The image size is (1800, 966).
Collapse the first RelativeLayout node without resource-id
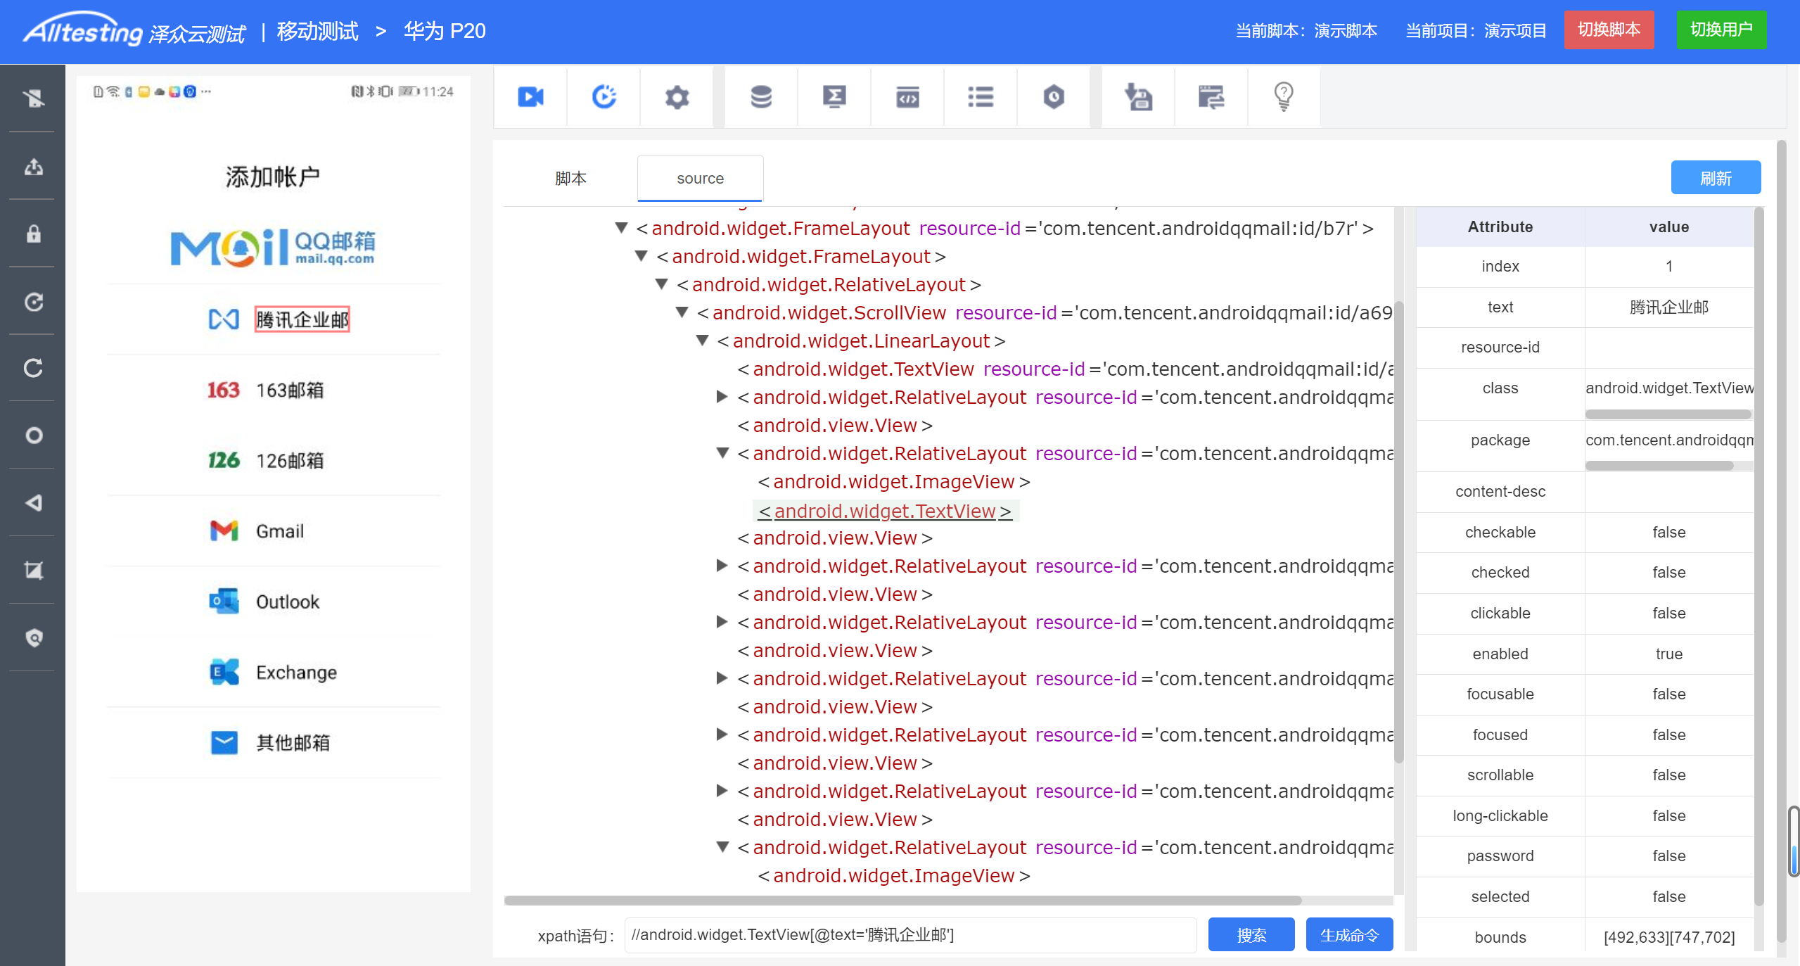coord(661,284)
